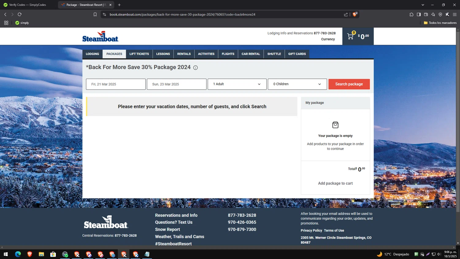Click footer phone number 970-879-7300
The height and width of the screenshot is (259, 460).
[x=242, y=230]
